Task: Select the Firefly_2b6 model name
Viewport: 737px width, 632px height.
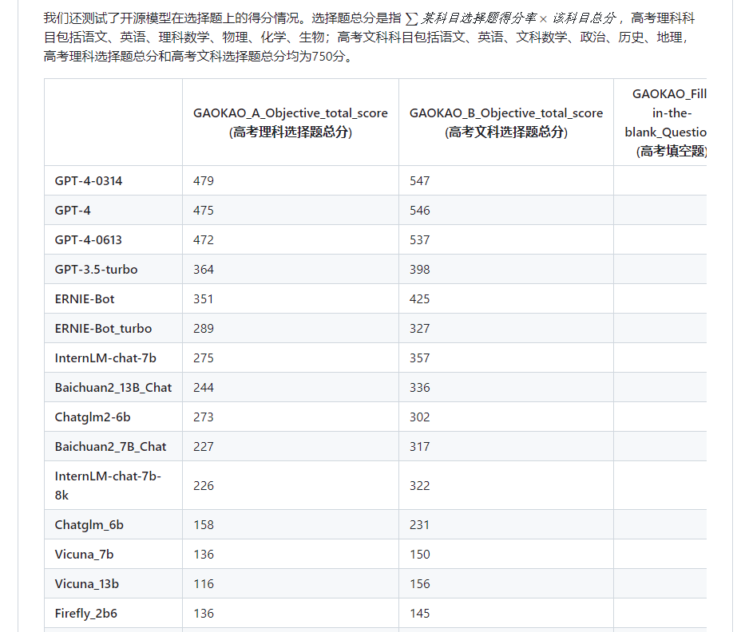Action: [x=86, y=614]
